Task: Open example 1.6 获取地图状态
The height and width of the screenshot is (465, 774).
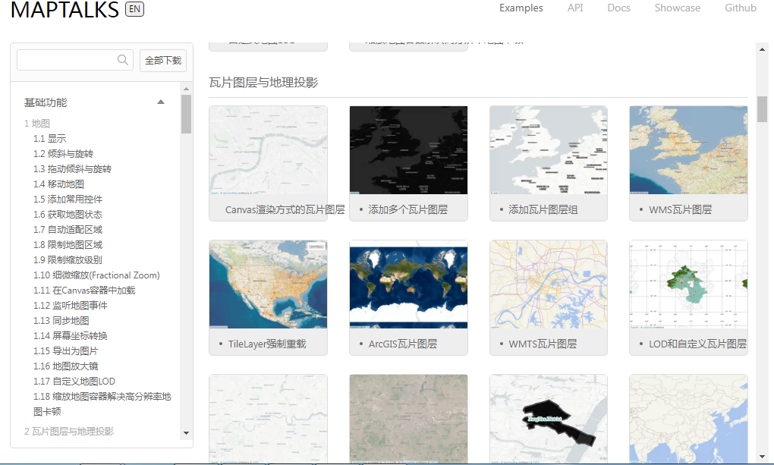Action: pos(68,215)
